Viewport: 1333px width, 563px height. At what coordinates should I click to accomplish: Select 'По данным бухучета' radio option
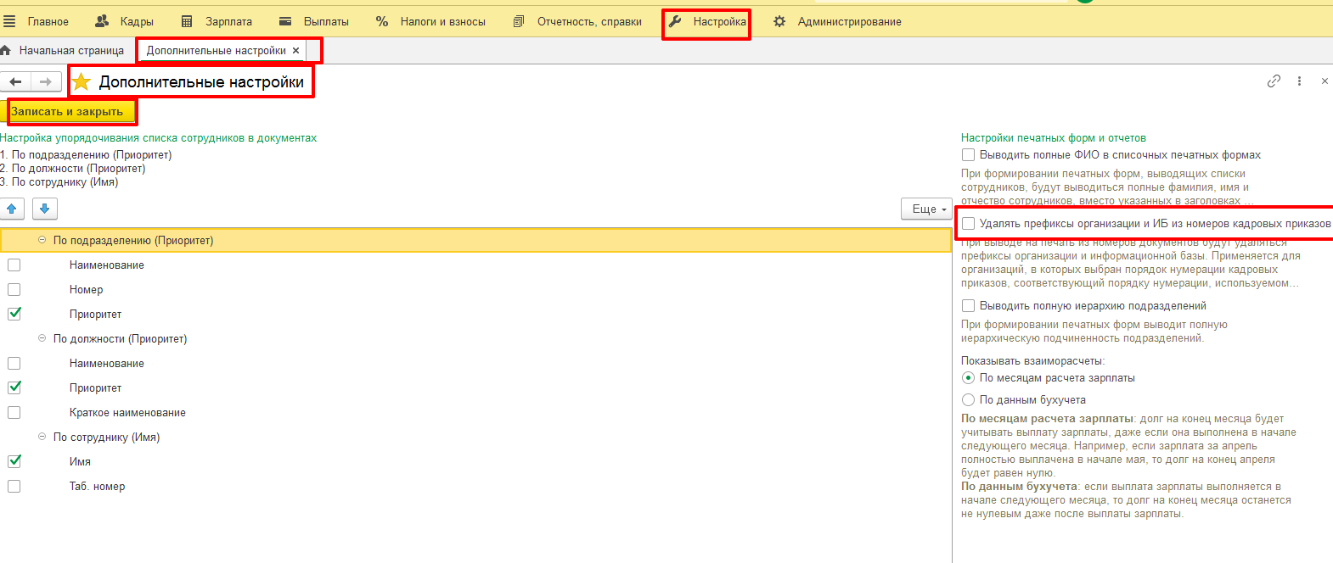pyautogui.click(x=968, y=400)
